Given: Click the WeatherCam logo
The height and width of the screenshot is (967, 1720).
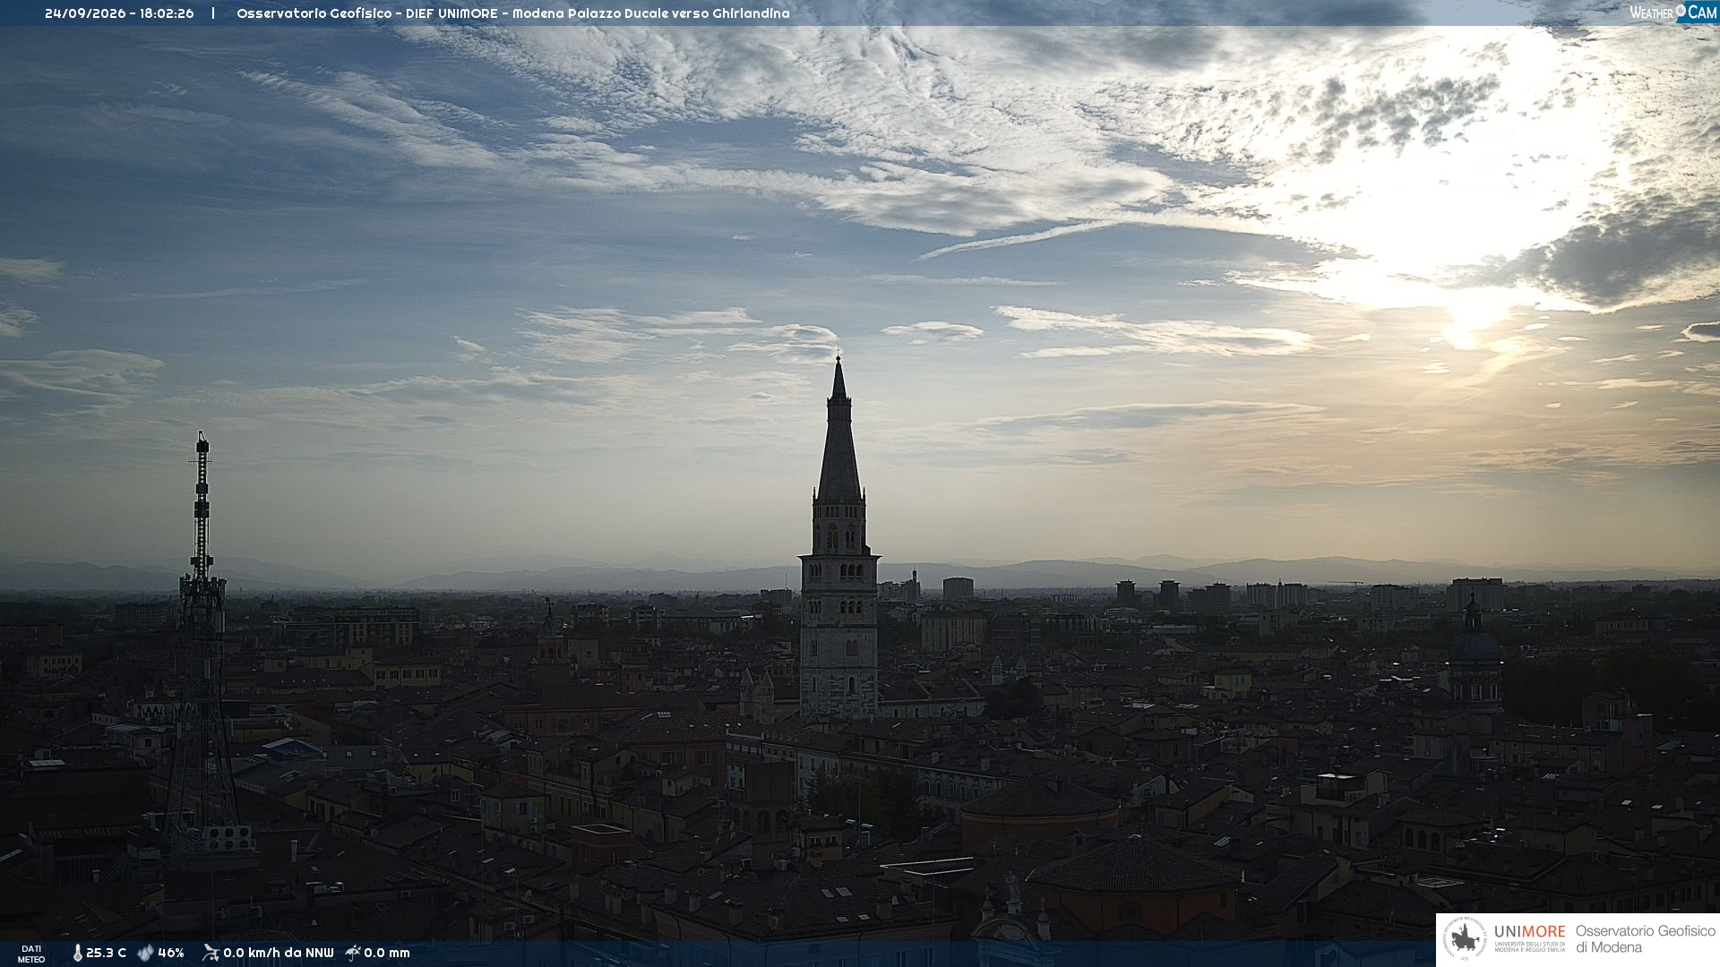Looking at the screenshot, I should tap(1673, 13).
